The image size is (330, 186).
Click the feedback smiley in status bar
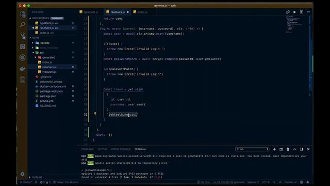tap(302, 182)
